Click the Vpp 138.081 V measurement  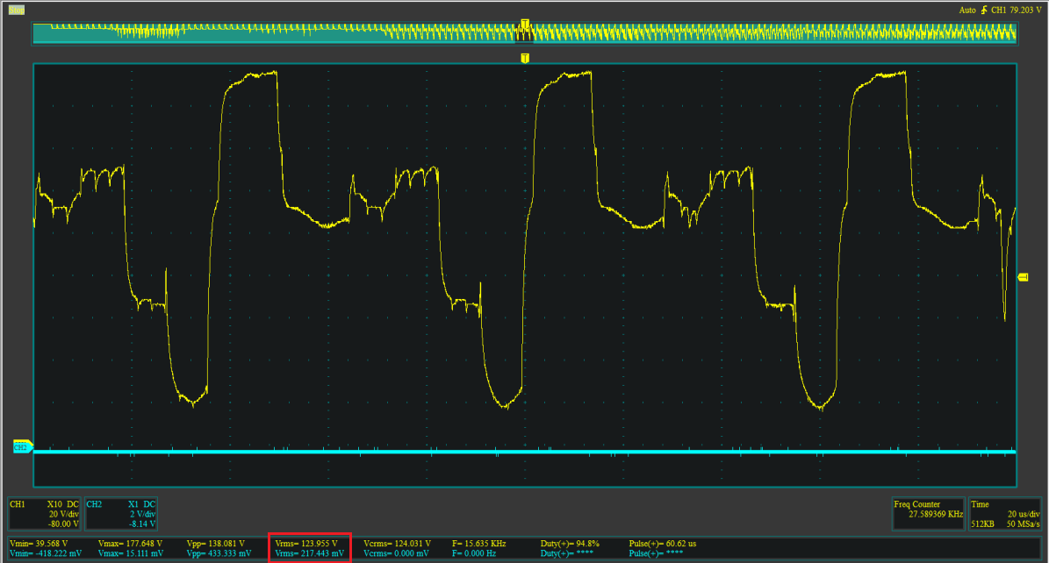(x=215, y=543)
